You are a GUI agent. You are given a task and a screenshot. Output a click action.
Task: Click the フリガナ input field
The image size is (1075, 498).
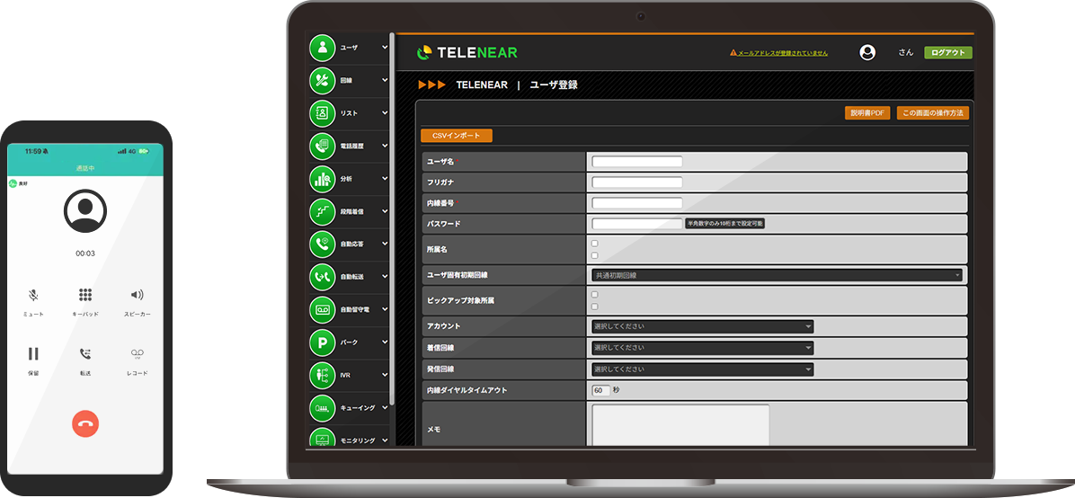point(637,182)
